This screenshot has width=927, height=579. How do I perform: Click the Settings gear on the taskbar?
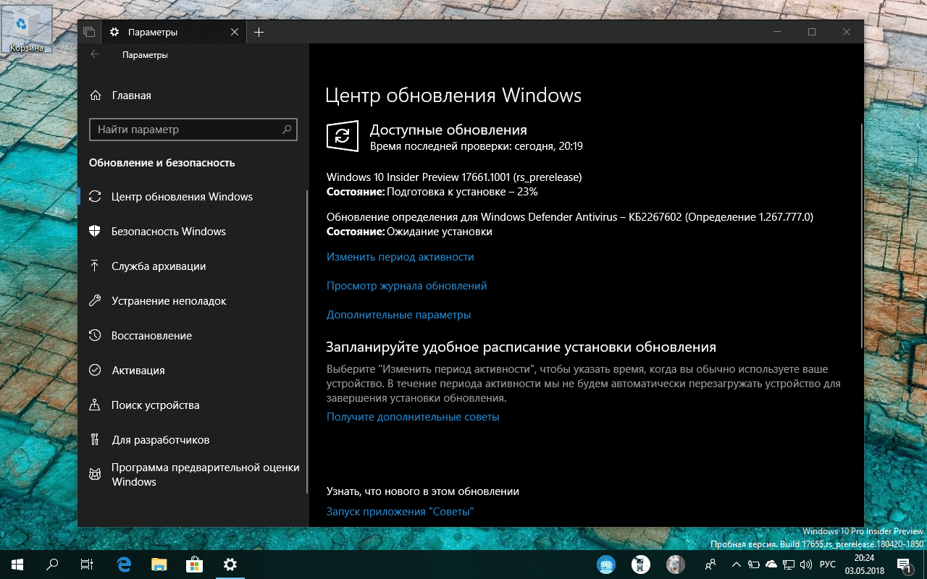[x=230, y=565]
